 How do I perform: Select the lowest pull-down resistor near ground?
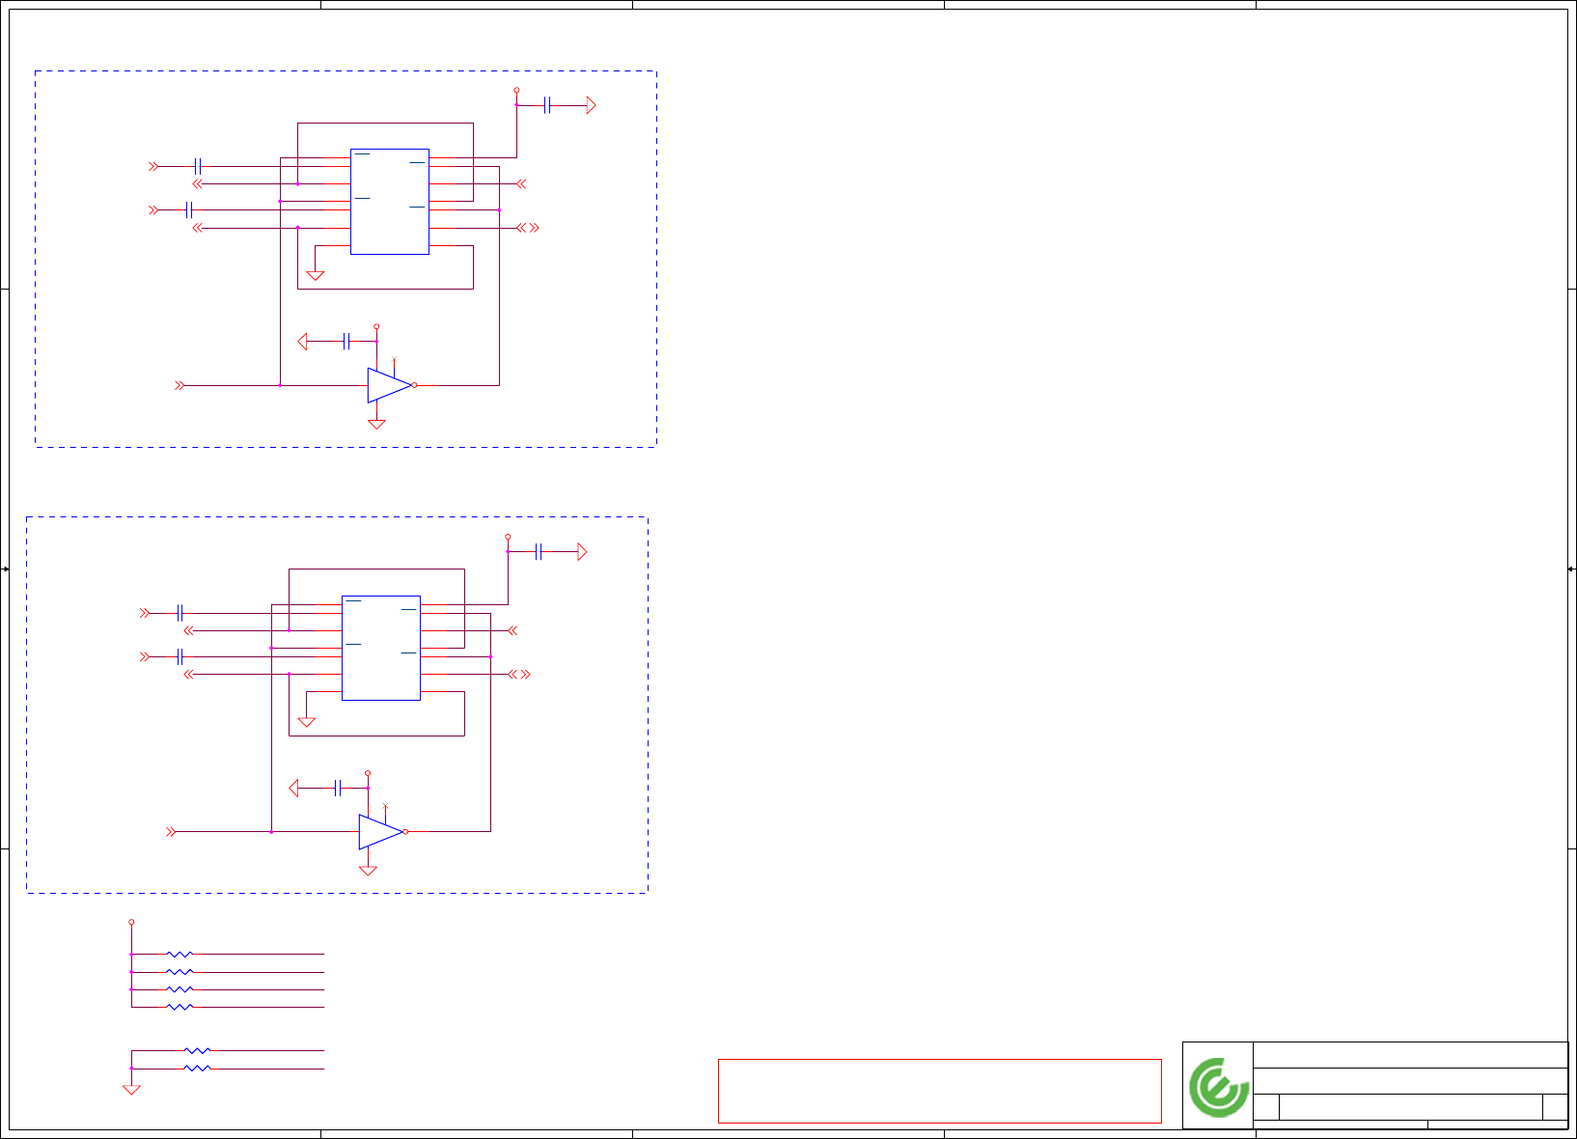tap(197, 1069)
